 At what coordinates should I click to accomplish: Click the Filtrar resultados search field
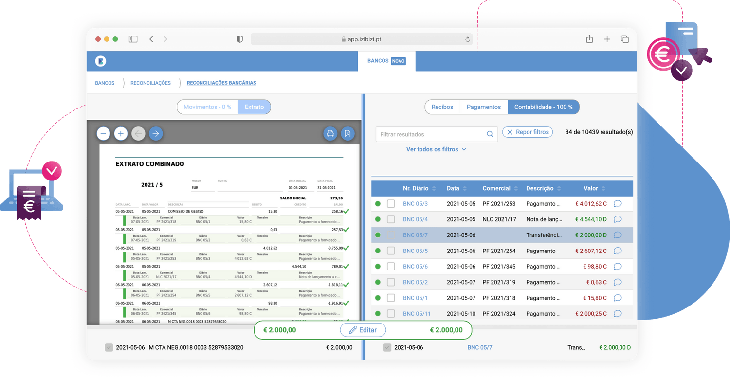431,134
